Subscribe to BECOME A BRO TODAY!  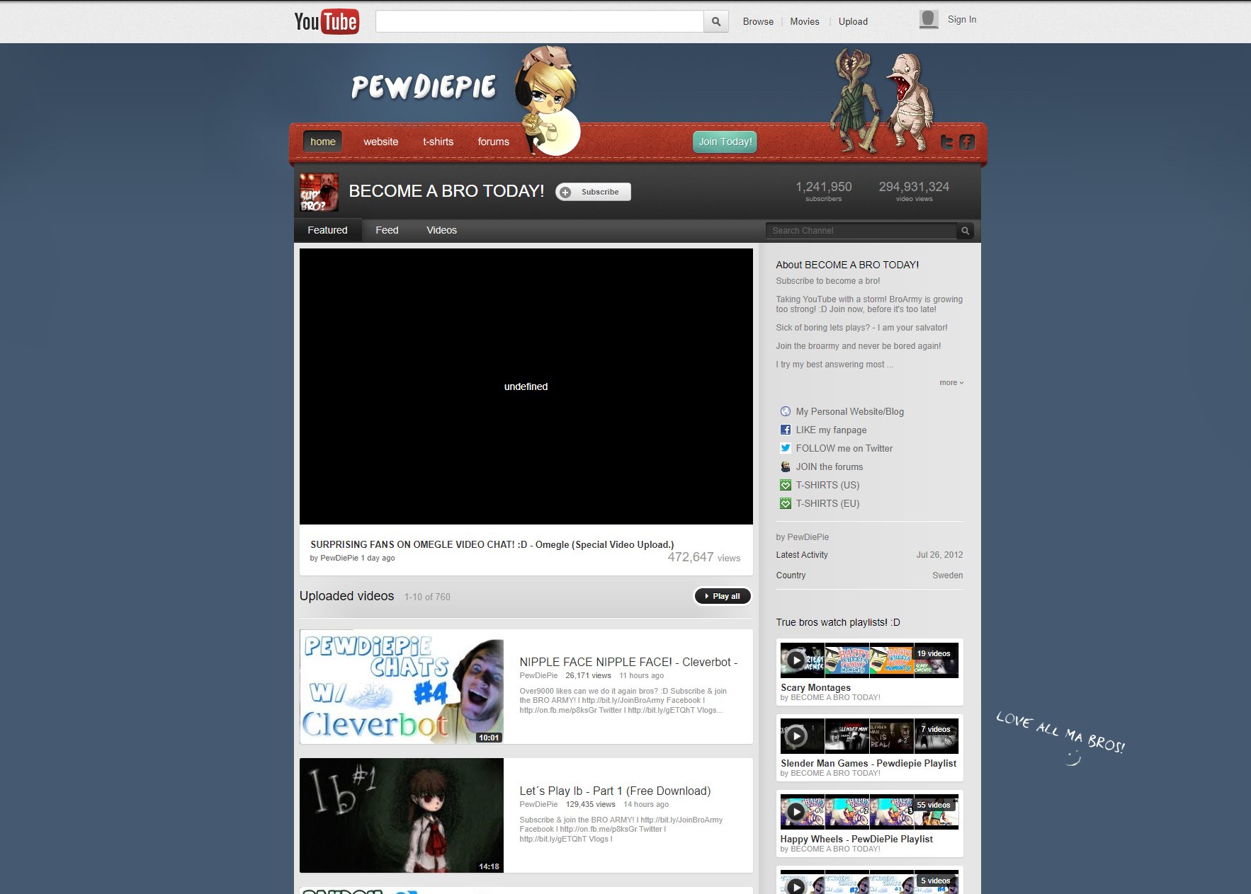click(593, 192)
